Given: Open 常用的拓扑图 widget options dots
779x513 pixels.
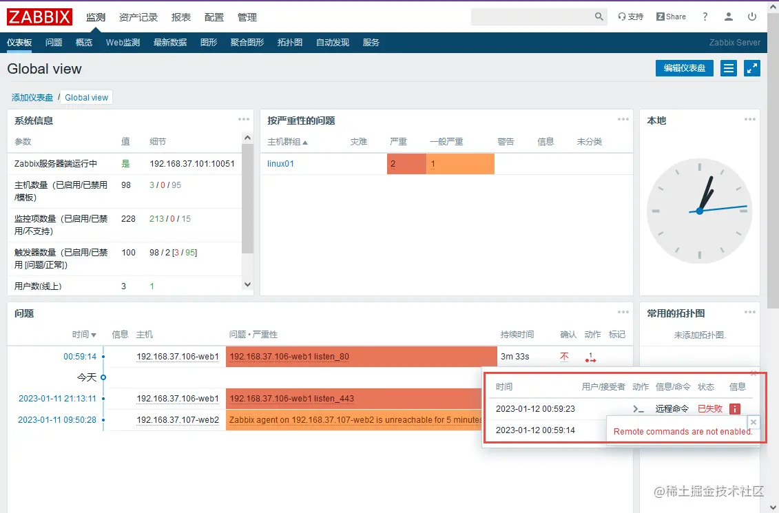Looking at the screenshot, I should [x=749, y=312].
